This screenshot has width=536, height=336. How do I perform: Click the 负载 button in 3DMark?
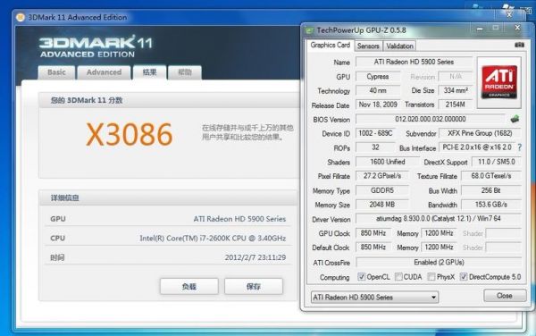[189, 287]
